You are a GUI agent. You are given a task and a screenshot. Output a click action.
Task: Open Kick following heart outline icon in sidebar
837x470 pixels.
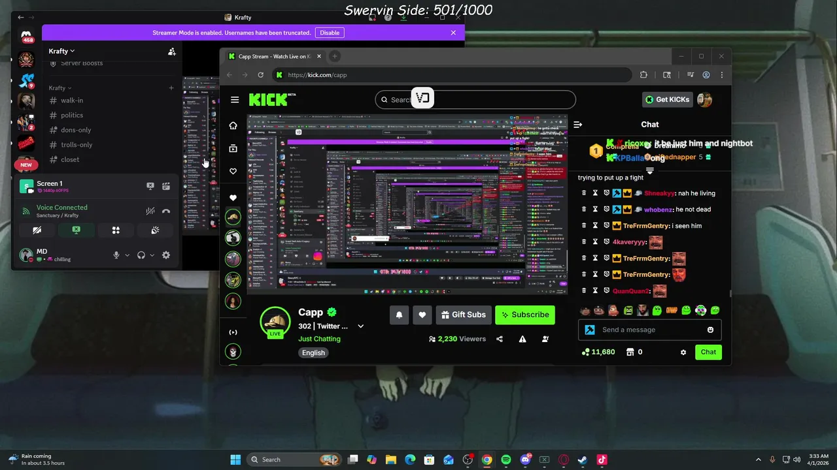point(233,171)
